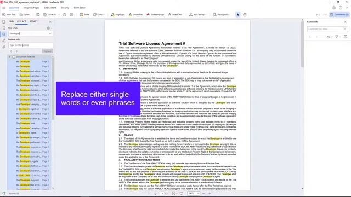351x197 pixels.
Task: Collapse the Document Text results group
Action: click(x=10, y=57)
